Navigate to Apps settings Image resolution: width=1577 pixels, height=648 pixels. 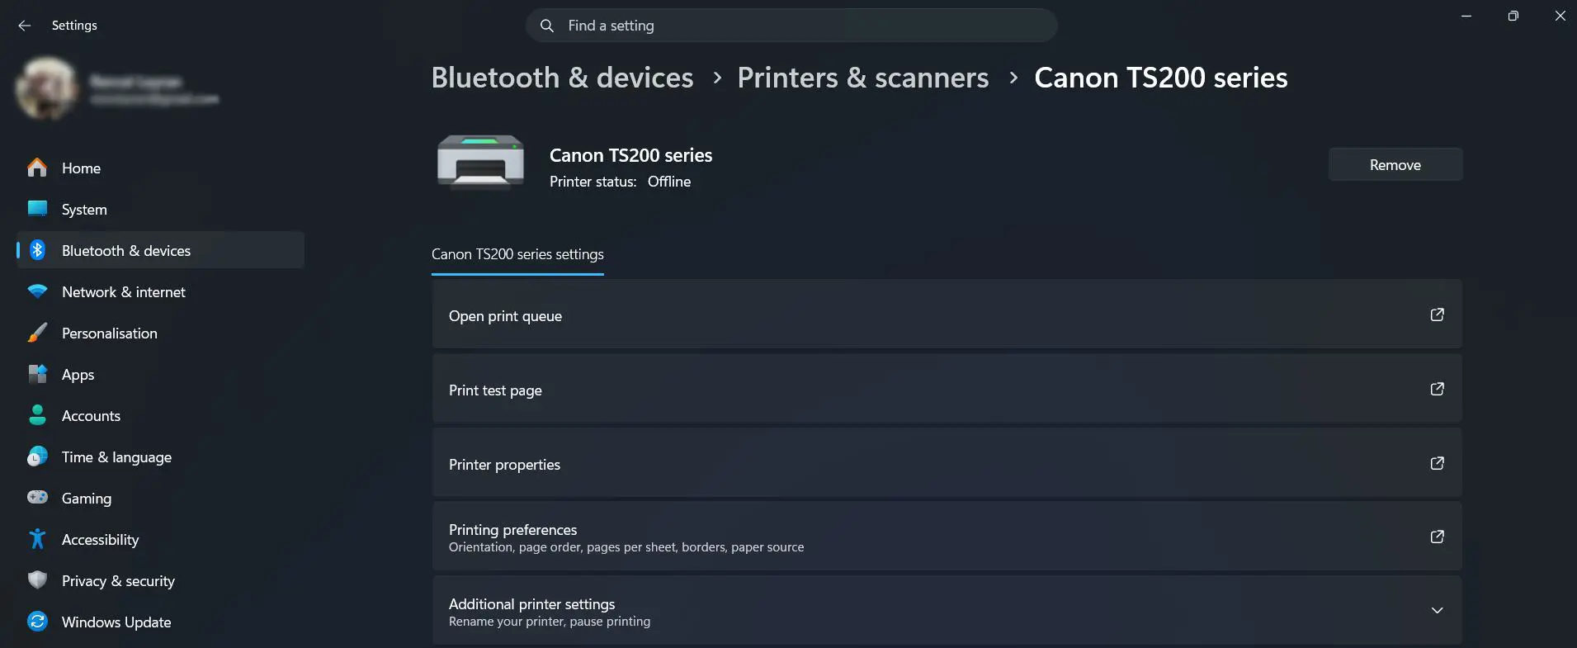(160, 374)
